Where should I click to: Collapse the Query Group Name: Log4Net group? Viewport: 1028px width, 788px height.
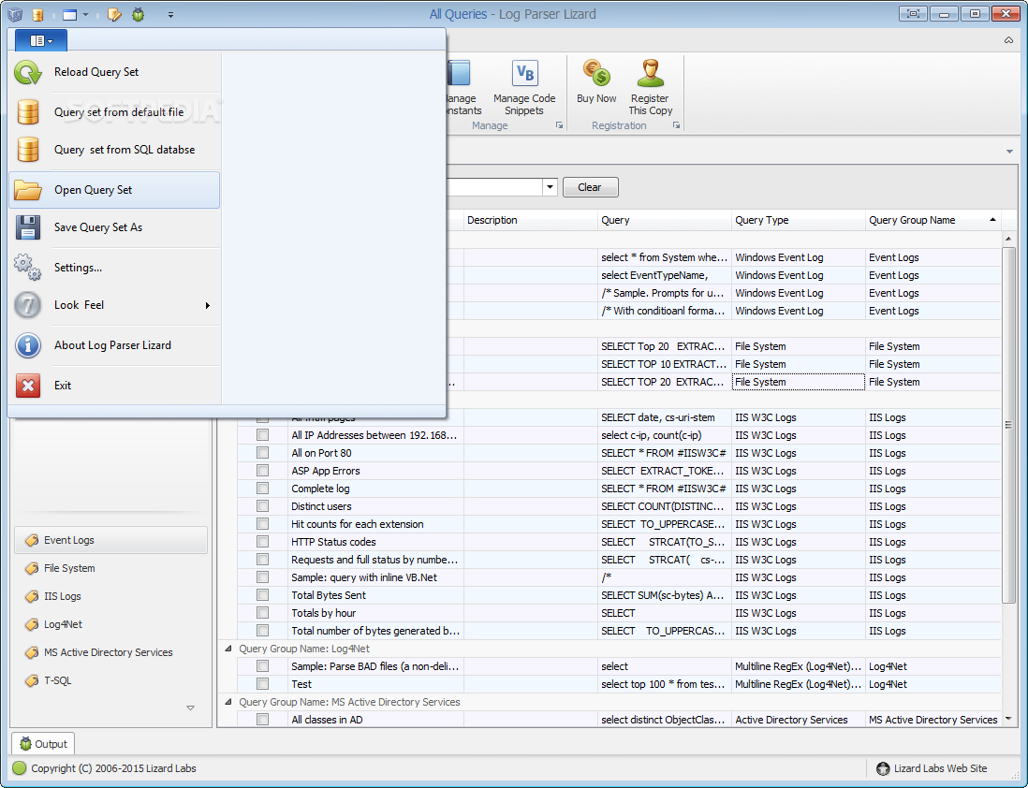click(x=228, y=649)
